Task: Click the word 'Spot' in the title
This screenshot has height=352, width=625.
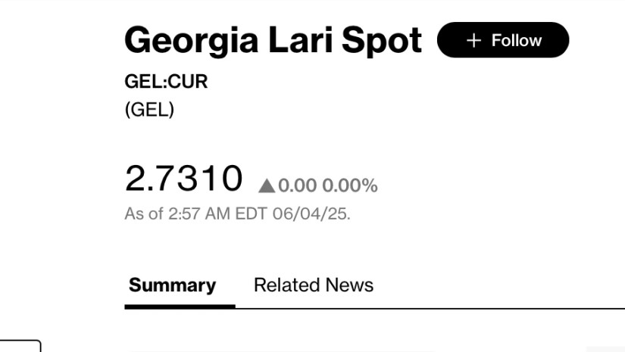Action: pyautogui.click(x=382, y=41)
